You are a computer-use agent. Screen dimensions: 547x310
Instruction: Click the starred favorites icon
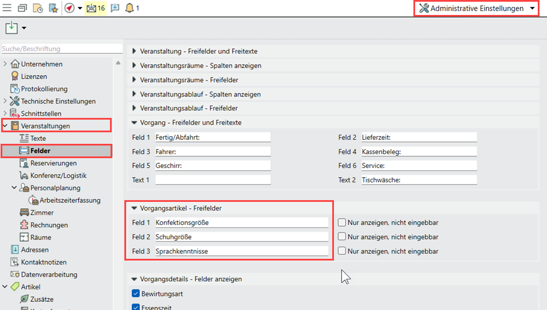click(x=54, y=7)
